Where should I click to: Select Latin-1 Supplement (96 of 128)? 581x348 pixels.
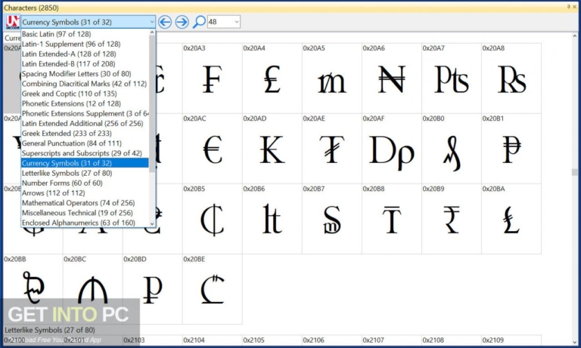click(85, 44)
